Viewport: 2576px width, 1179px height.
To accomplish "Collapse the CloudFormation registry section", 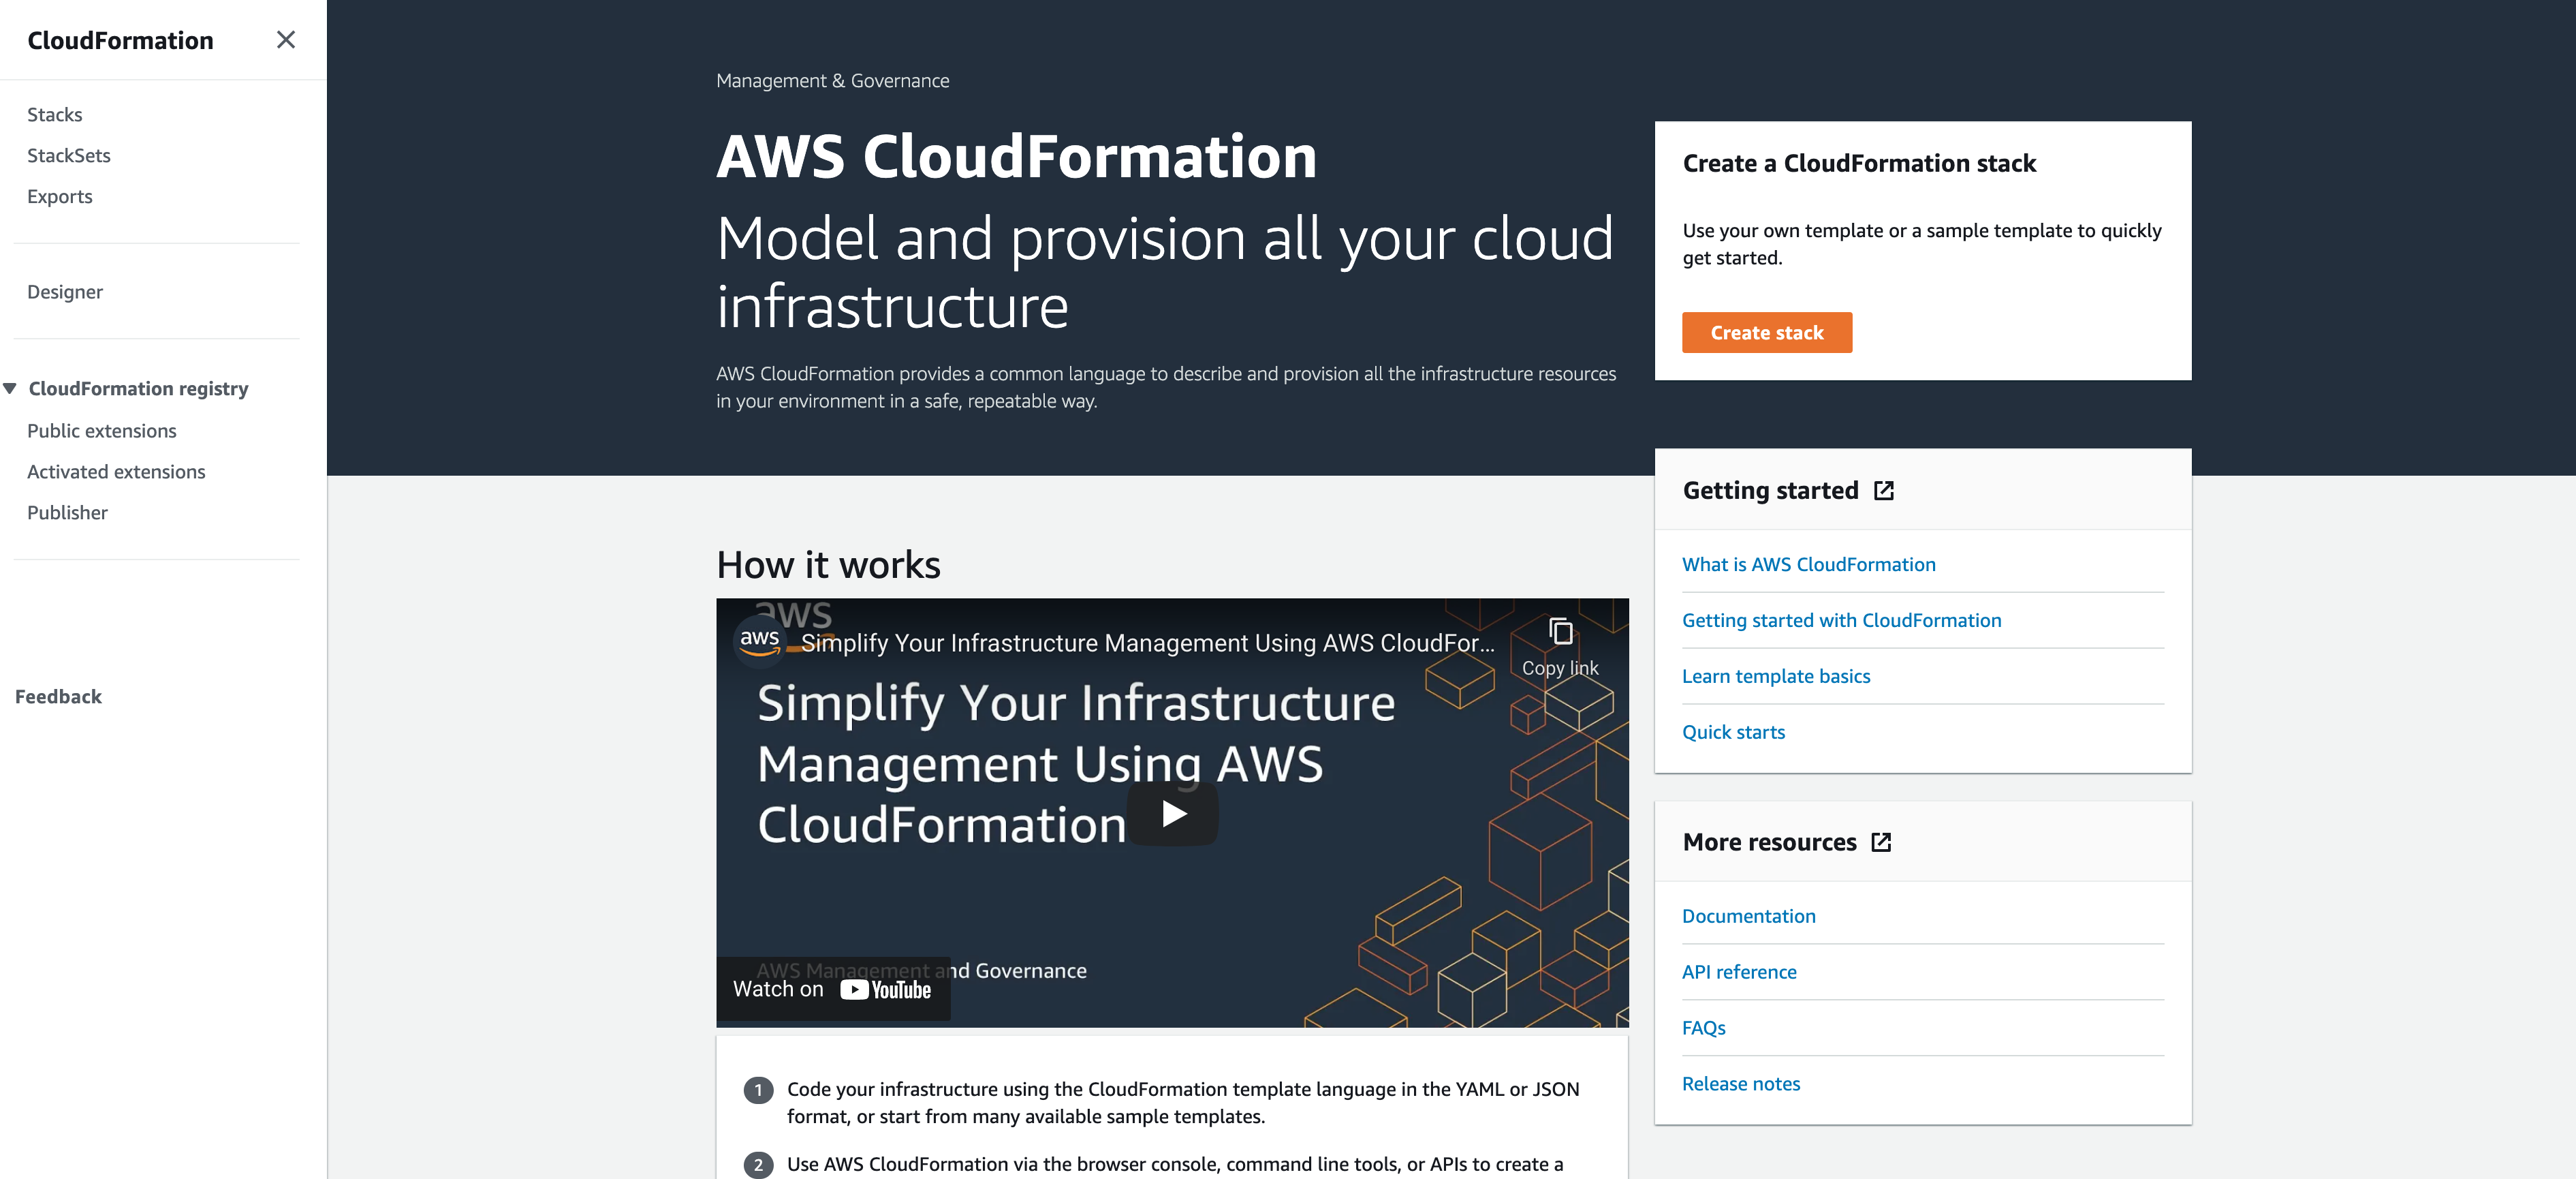I will pos(10,388).
